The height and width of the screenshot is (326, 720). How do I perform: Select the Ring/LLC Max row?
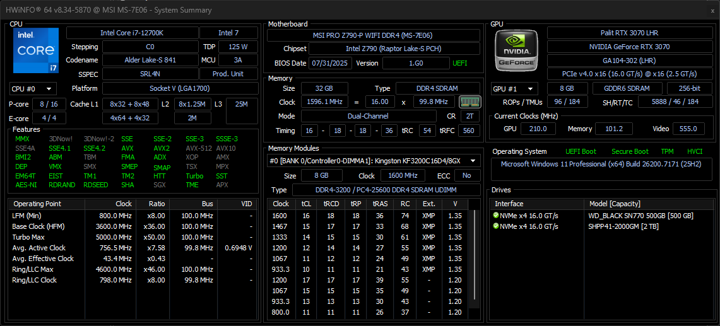133,269
